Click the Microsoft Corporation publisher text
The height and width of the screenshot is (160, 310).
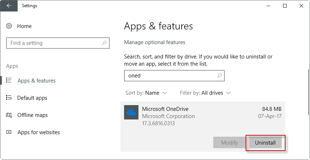point(168,116)
